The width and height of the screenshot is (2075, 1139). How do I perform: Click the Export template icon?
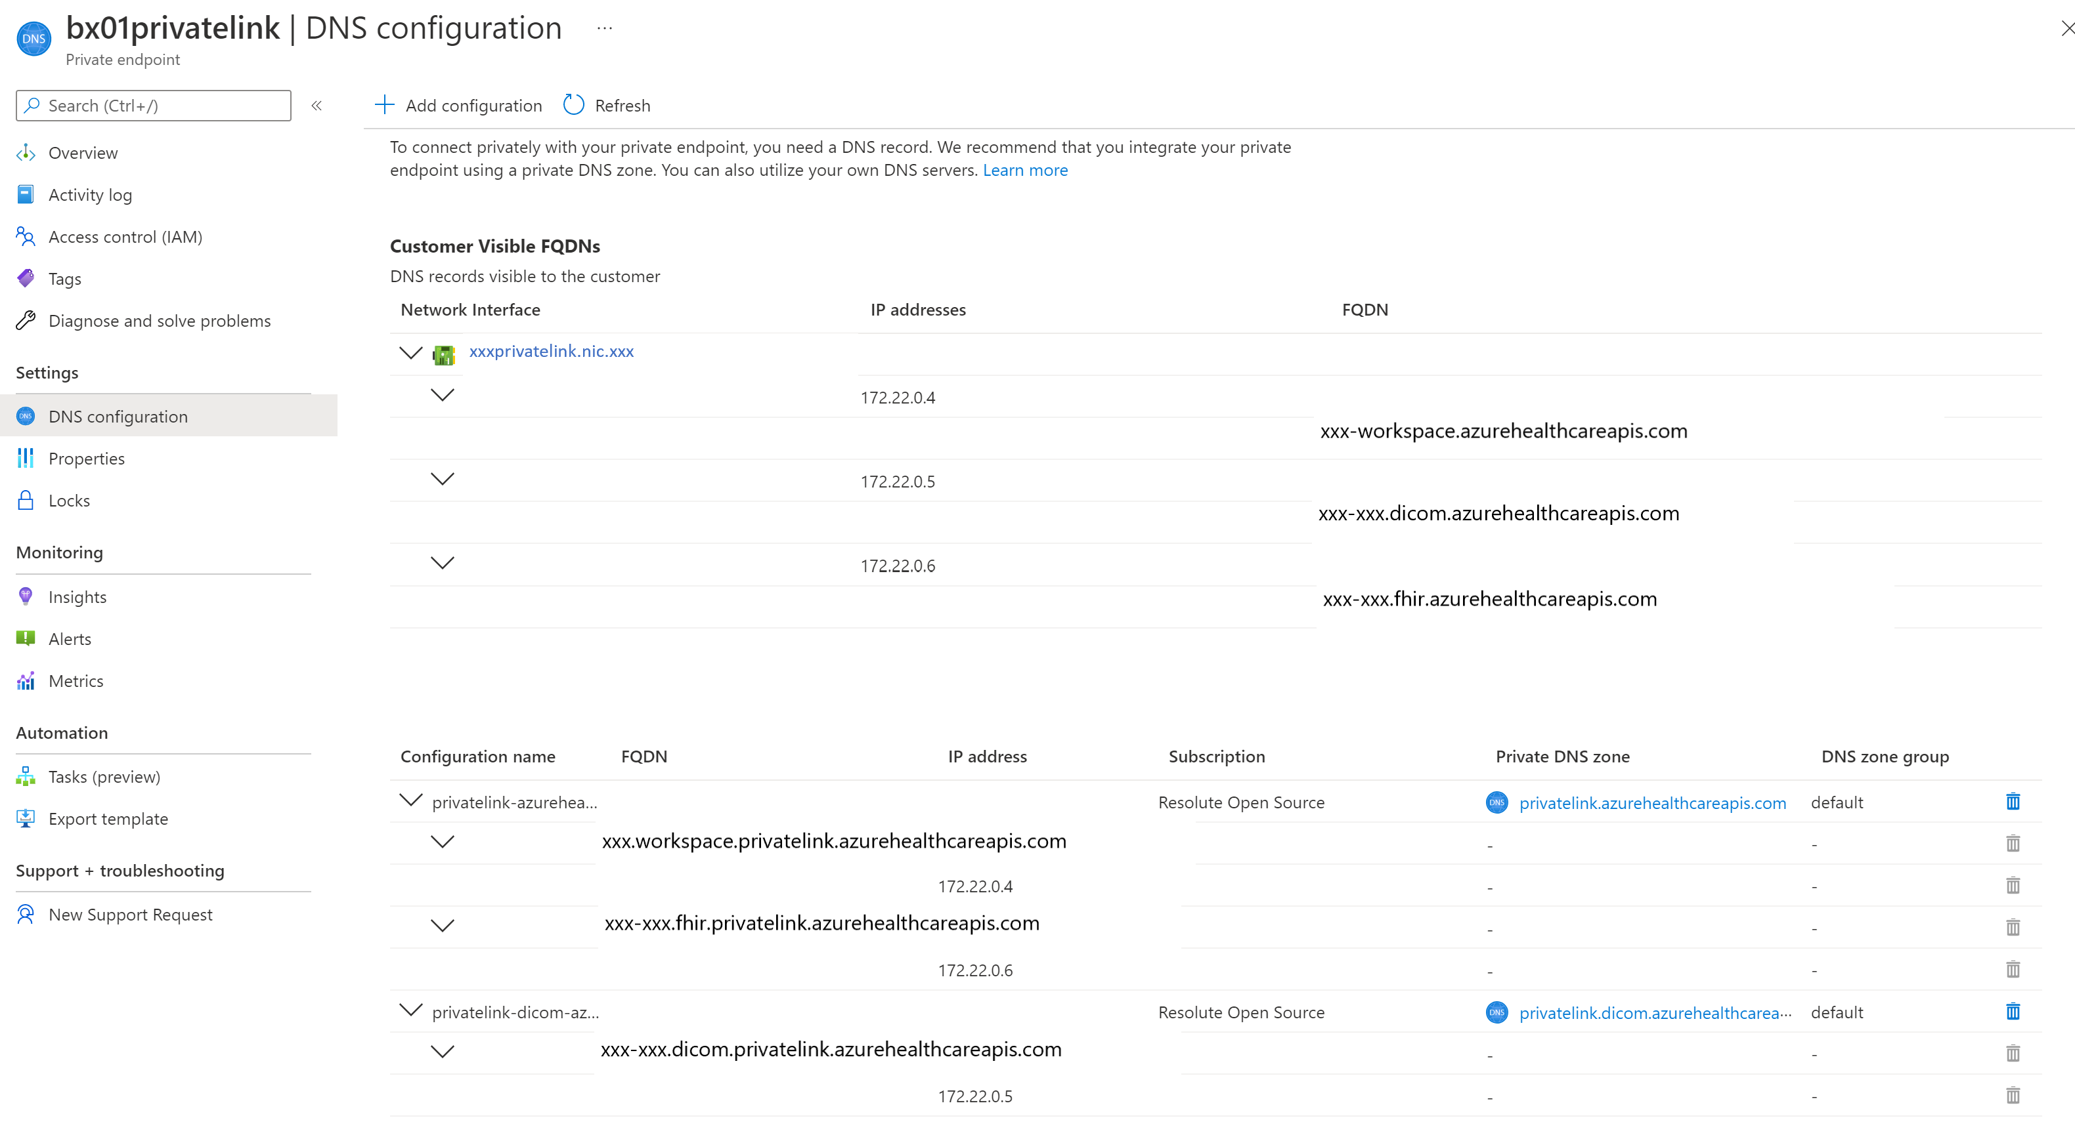27,818
